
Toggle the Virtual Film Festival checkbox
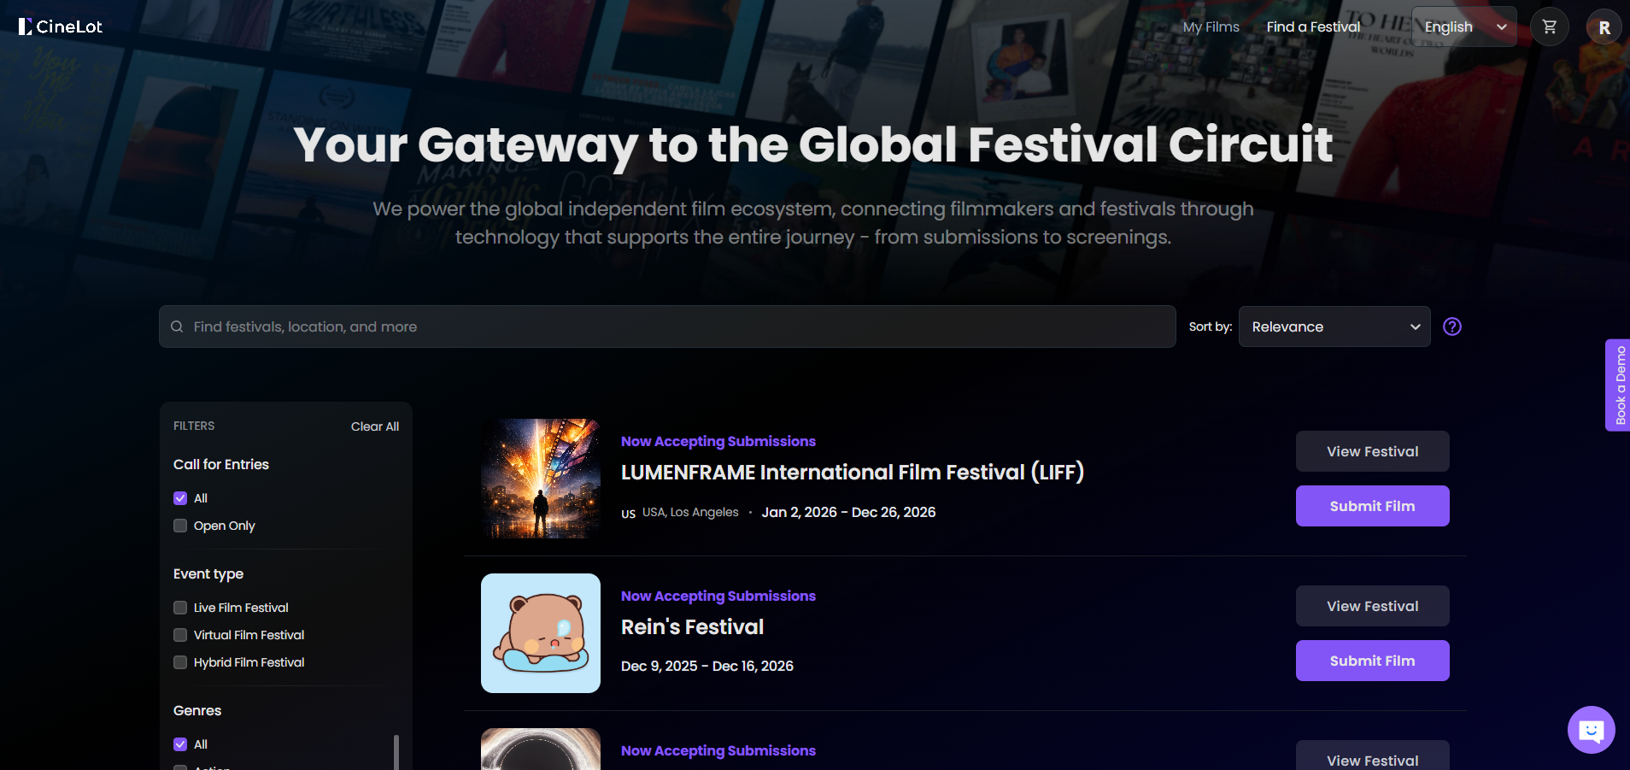pyautogui.click(x=180, y=635)
